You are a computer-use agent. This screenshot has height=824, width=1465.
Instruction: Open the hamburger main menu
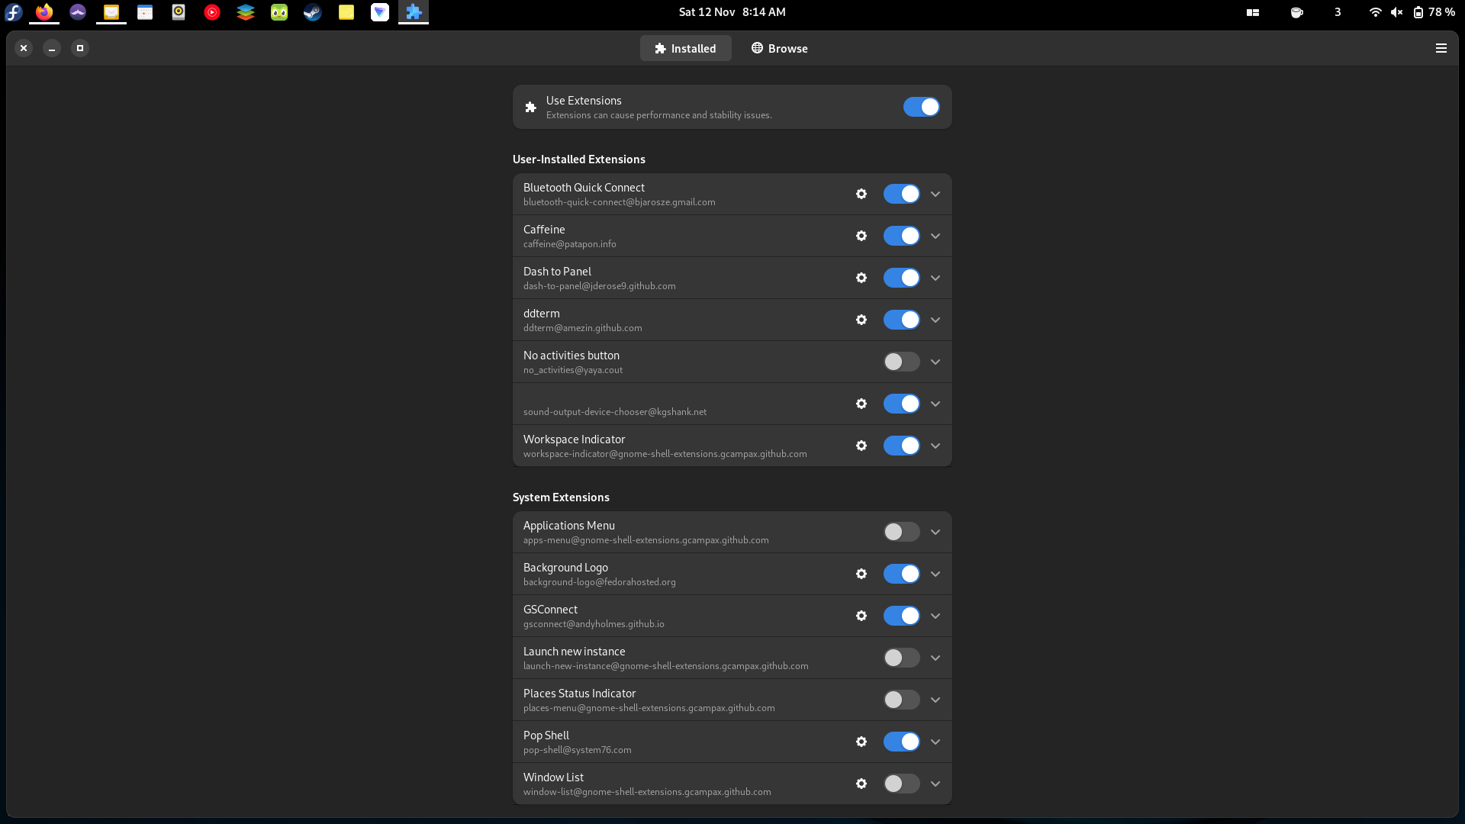pos(1441,48)
